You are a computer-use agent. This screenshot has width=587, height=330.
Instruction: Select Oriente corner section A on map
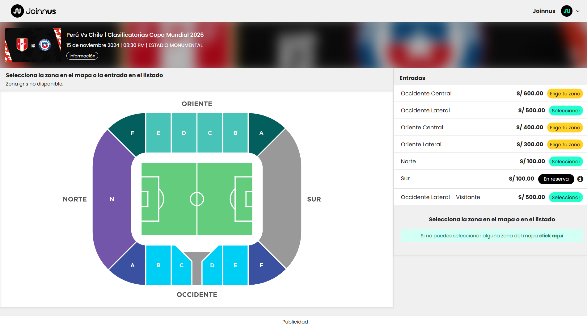point(261,133)
